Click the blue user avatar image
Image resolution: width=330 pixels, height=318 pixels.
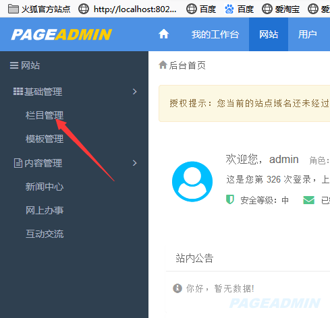[x=192, y=181]
